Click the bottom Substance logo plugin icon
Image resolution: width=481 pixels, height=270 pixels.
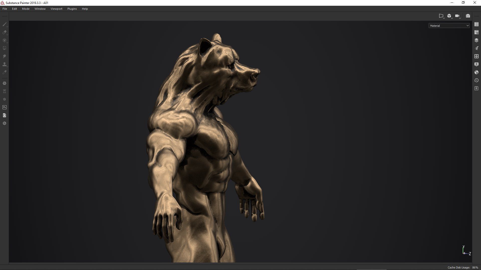(5, 123)
